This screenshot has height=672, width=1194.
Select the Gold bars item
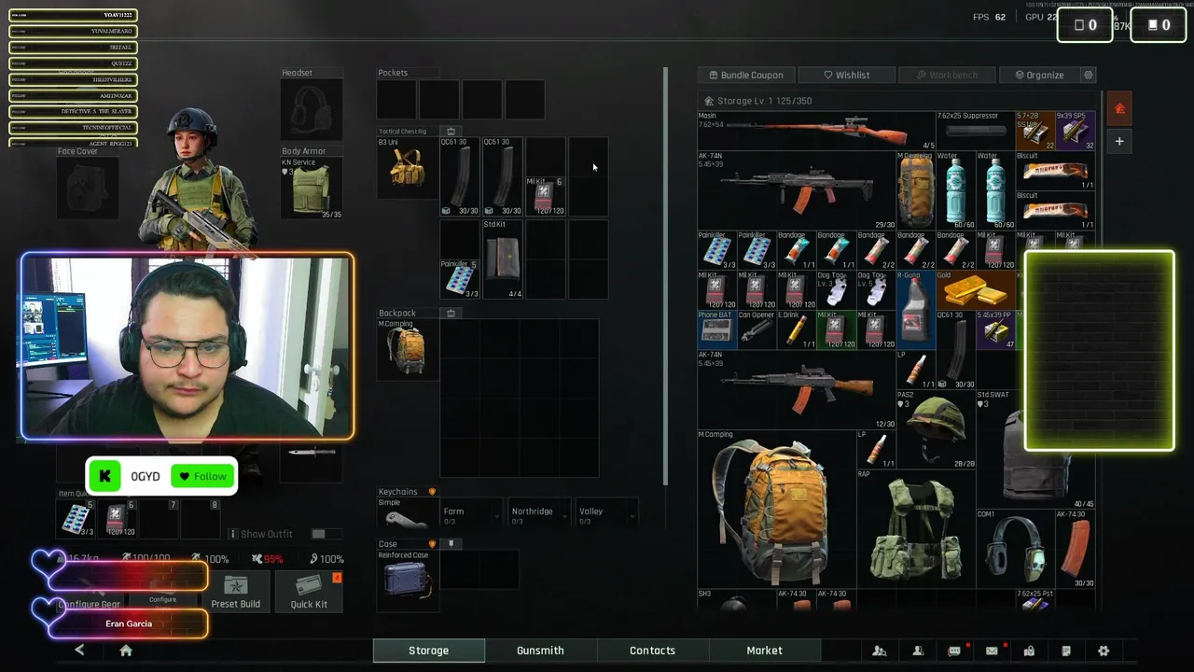point(976,289)
